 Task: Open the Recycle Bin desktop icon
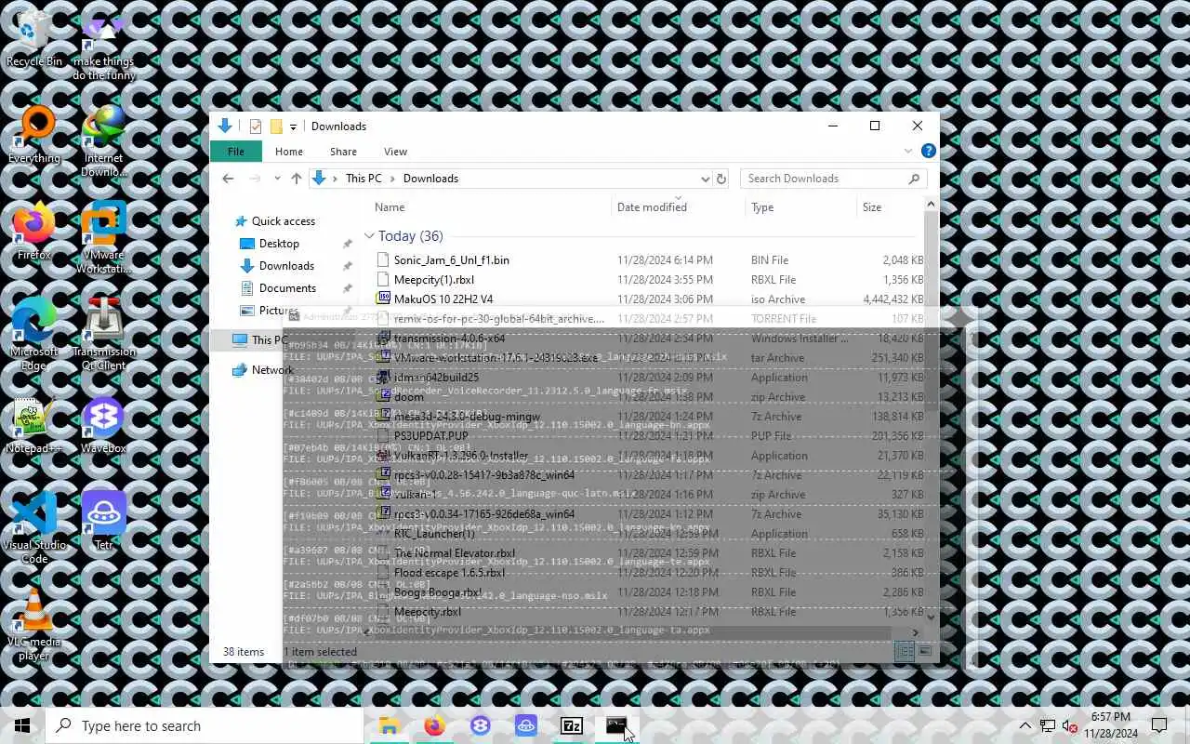[34, 39]
